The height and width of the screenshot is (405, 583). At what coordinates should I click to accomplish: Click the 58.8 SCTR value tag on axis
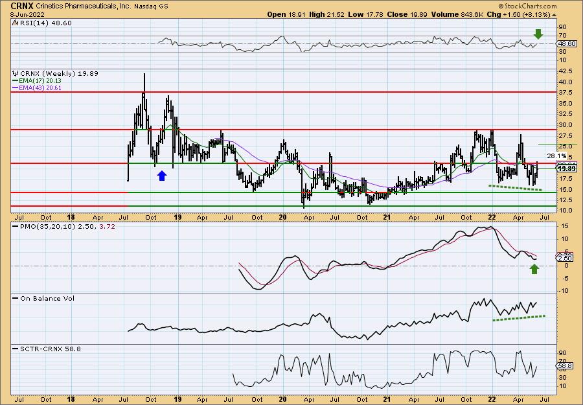click(566, 366)
